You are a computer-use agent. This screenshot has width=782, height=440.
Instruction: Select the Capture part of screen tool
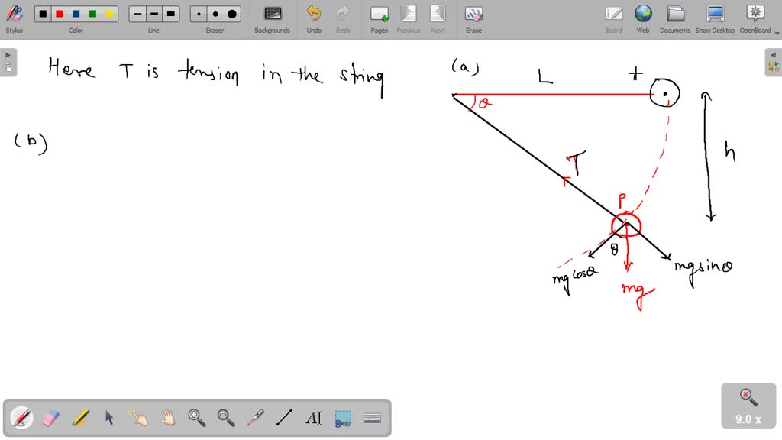(343, 418)
